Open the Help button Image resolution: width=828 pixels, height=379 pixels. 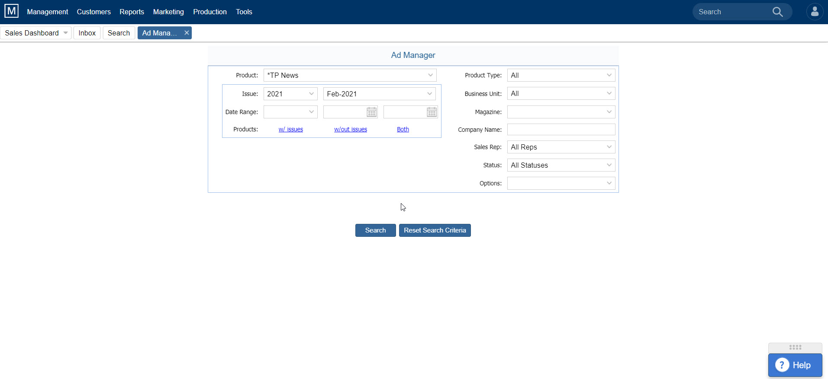[795, 365]
